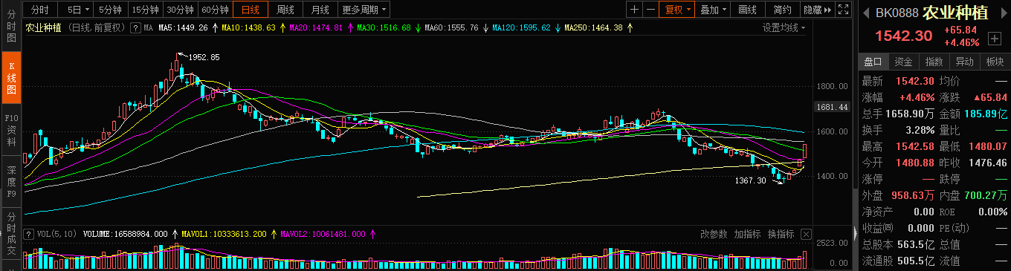Enter fullscreen with the expand arrows icon

pos(843,10)
